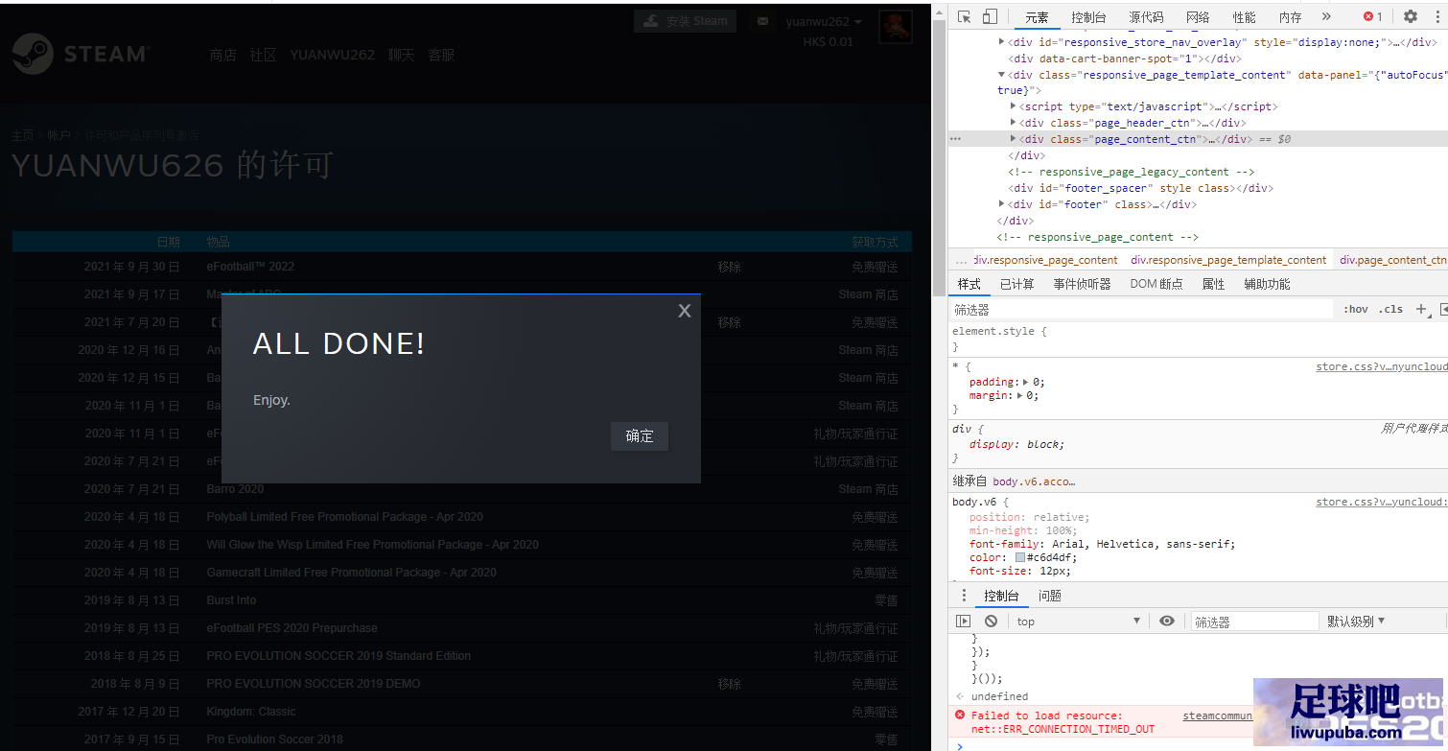Open the console drawer three-dot menu
This screenshot has height=751, width=1448.
pos(964,596)
